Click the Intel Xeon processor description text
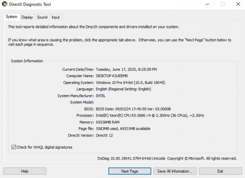Viewport: 245px width, 178px height. (150, 116)
